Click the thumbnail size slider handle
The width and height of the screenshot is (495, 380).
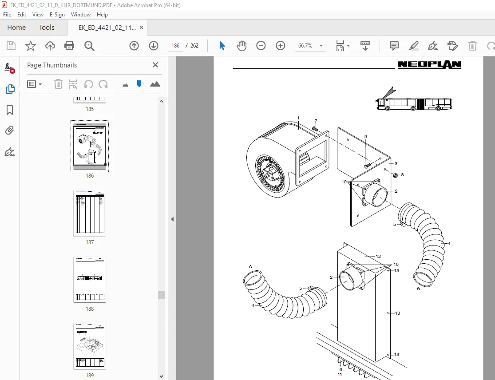[139, 83]
